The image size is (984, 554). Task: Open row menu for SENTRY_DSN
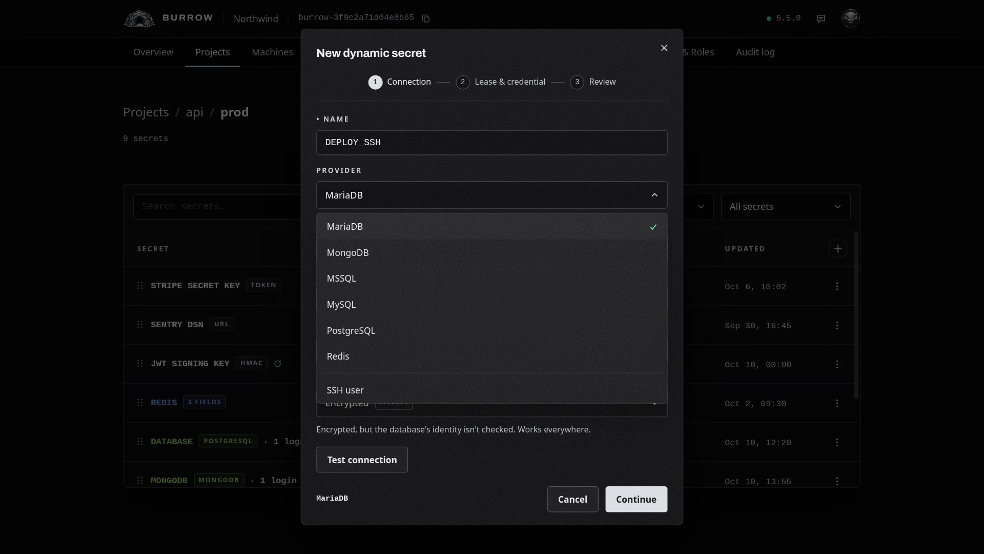click(837, 325)
